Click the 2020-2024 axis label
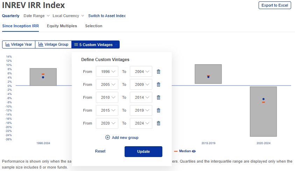 point(264,143)
